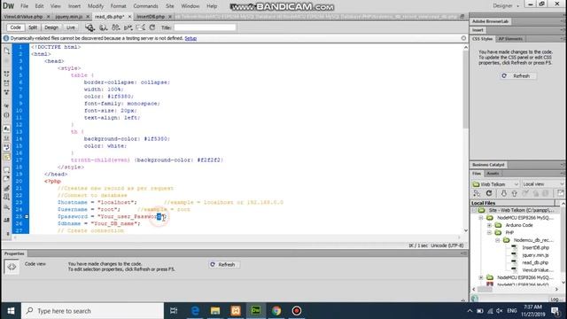
Task: Open Google Chrome from the taskbar
Action: coord(276,311)
